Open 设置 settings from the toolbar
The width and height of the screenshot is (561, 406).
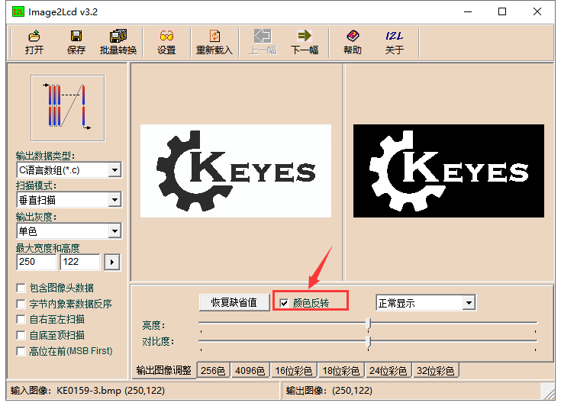click(x=166, y=42)
